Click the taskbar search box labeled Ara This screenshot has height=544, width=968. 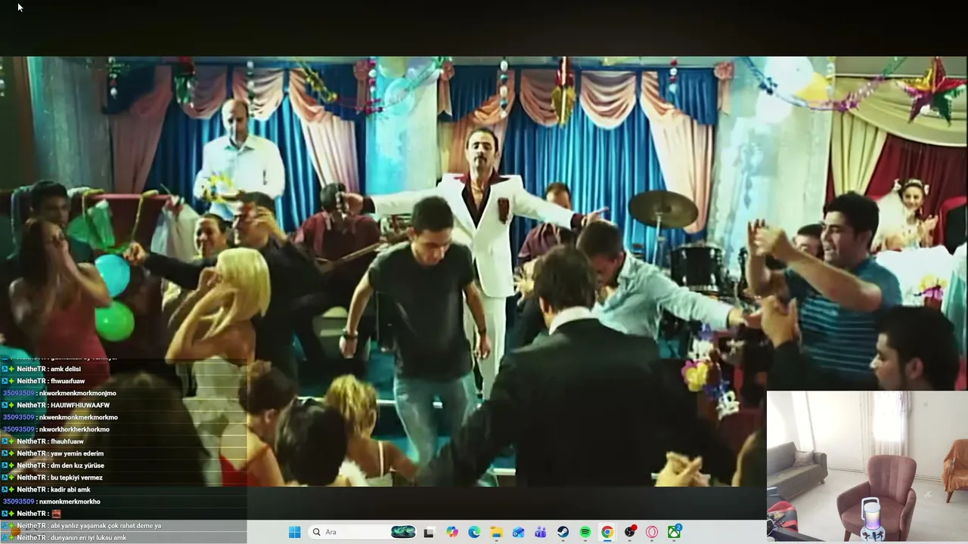click(x=364, y=532)
